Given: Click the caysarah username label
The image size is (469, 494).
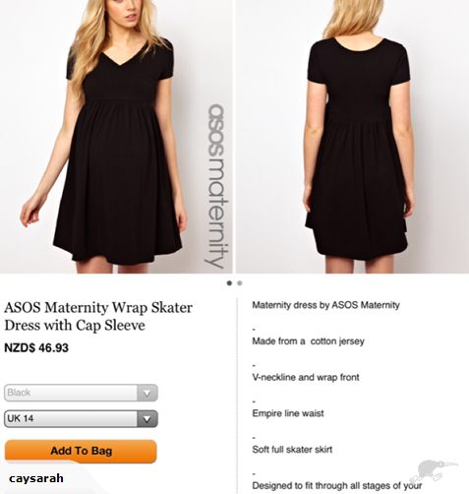Looking at the screenshot, I should click(36, 478).
